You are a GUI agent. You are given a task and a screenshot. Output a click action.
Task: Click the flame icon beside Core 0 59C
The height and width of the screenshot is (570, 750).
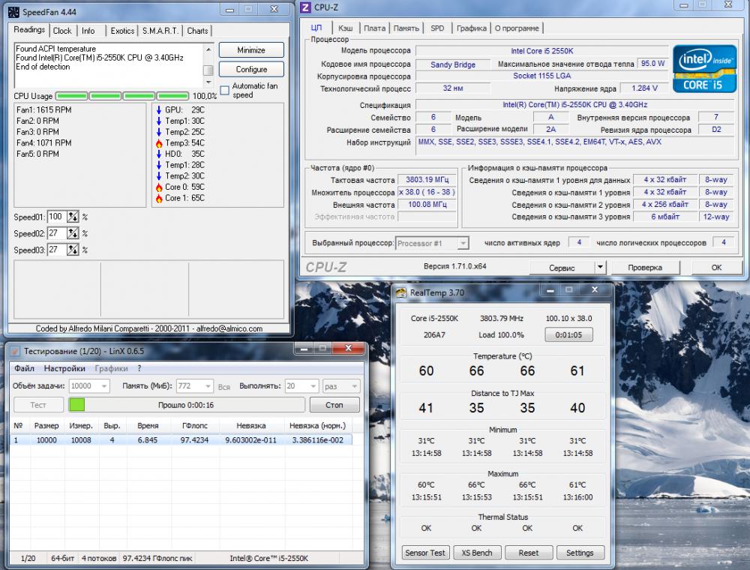159,187
